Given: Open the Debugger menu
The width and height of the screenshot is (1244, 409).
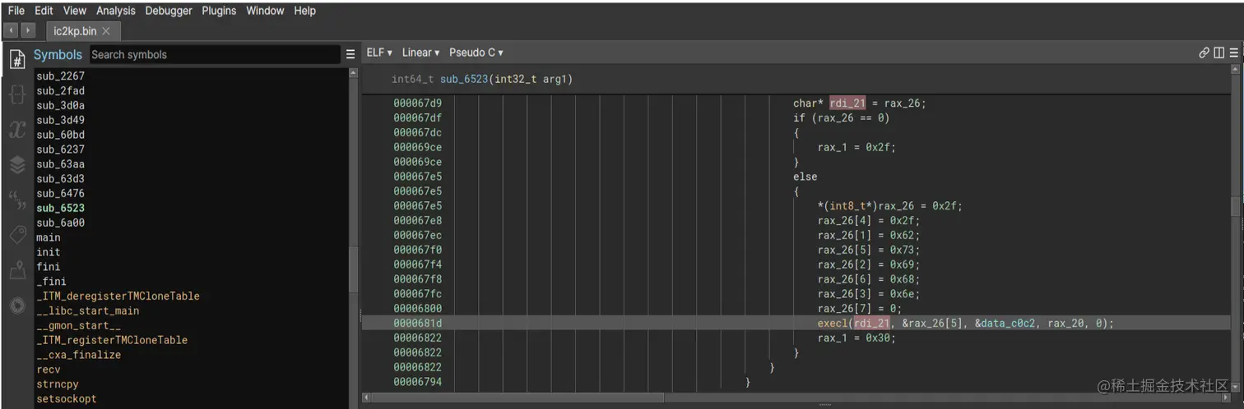Looking at the screenshot, I should (169, 11).
